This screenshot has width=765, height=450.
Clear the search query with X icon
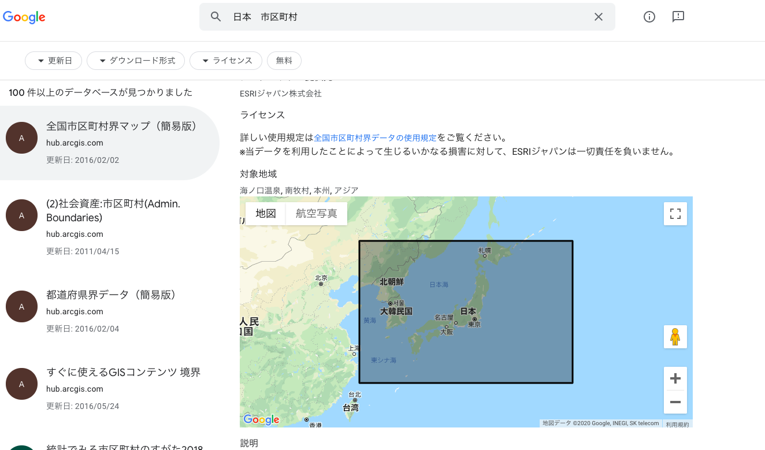click(x=599, y=17)
